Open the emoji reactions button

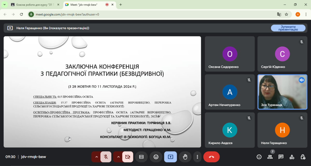156,157
